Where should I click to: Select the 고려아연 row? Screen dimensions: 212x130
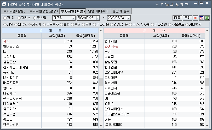(154, 78)
